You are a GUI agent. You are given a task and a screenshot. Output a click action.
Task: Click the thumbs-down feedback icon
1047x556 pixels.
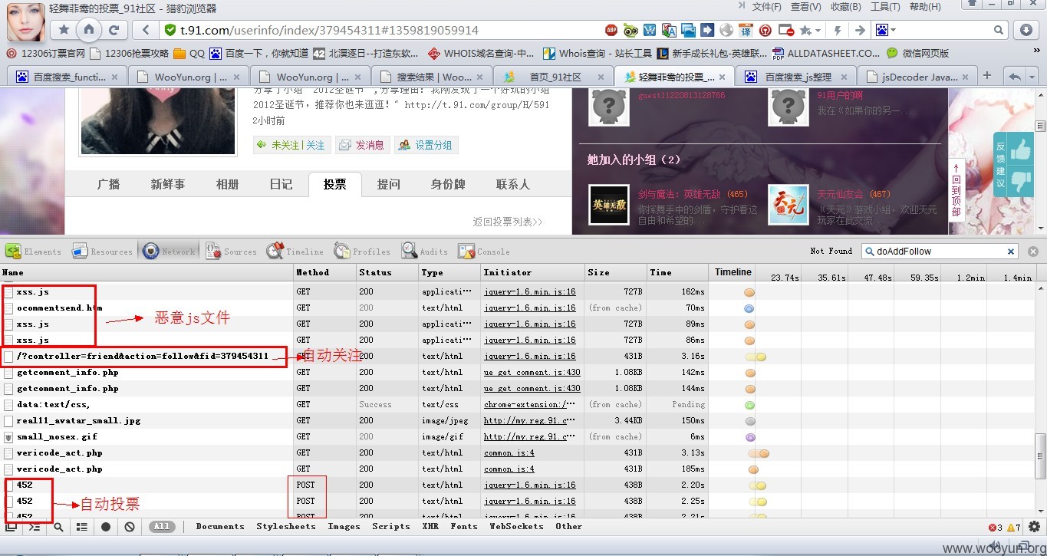tap(1022, 181)
